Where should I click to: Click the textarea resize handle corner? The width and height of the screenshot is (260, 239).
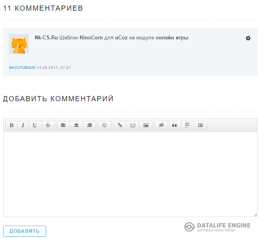coord(256,215)
